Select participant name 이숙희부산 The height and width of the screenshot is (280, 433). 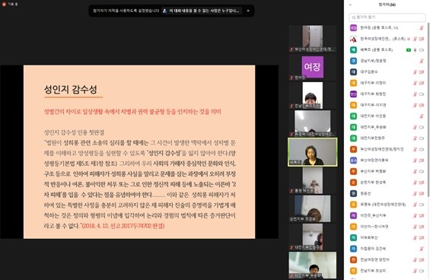[369, 237]
